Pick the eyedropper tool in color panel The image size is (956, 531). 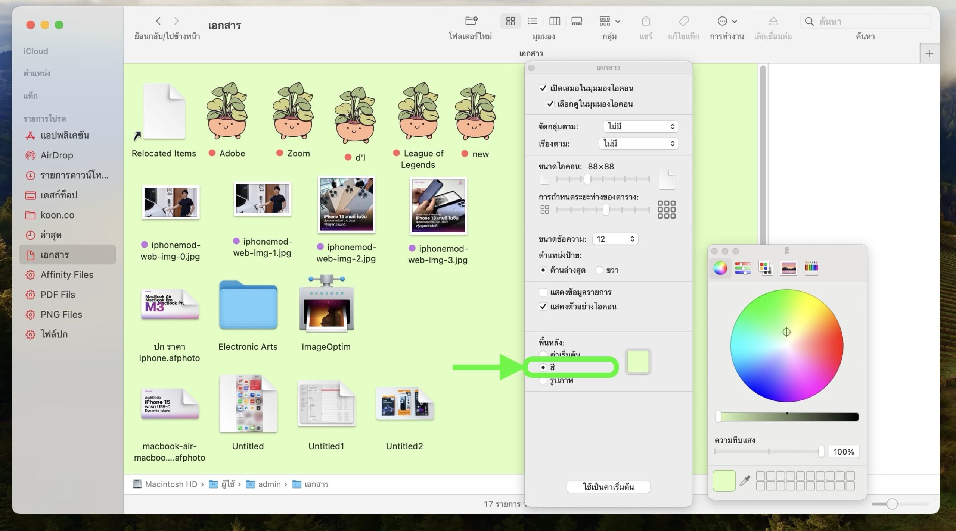[x=745, y=481]
